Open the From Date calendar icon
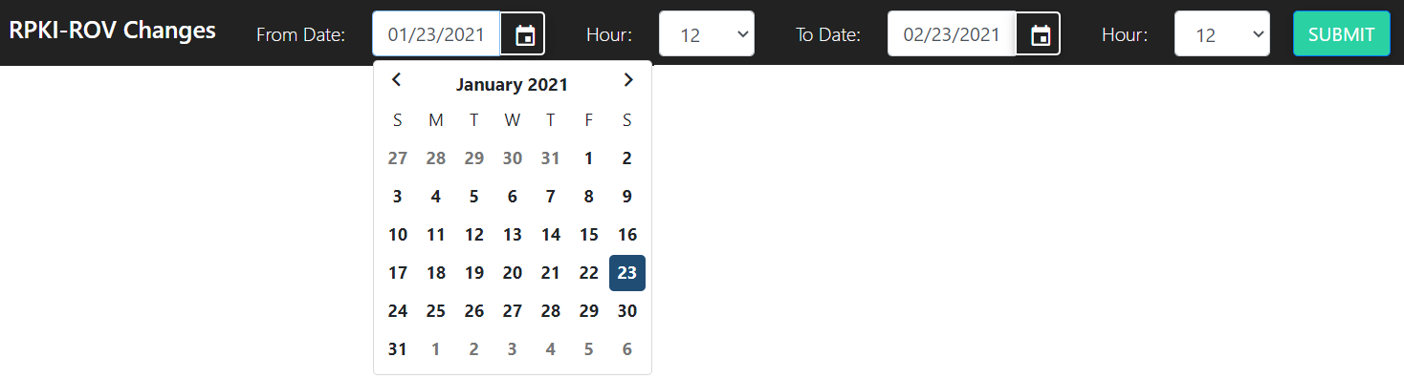Image resolution: width=1404 pixels, height=379 pixels. (523, 34)
